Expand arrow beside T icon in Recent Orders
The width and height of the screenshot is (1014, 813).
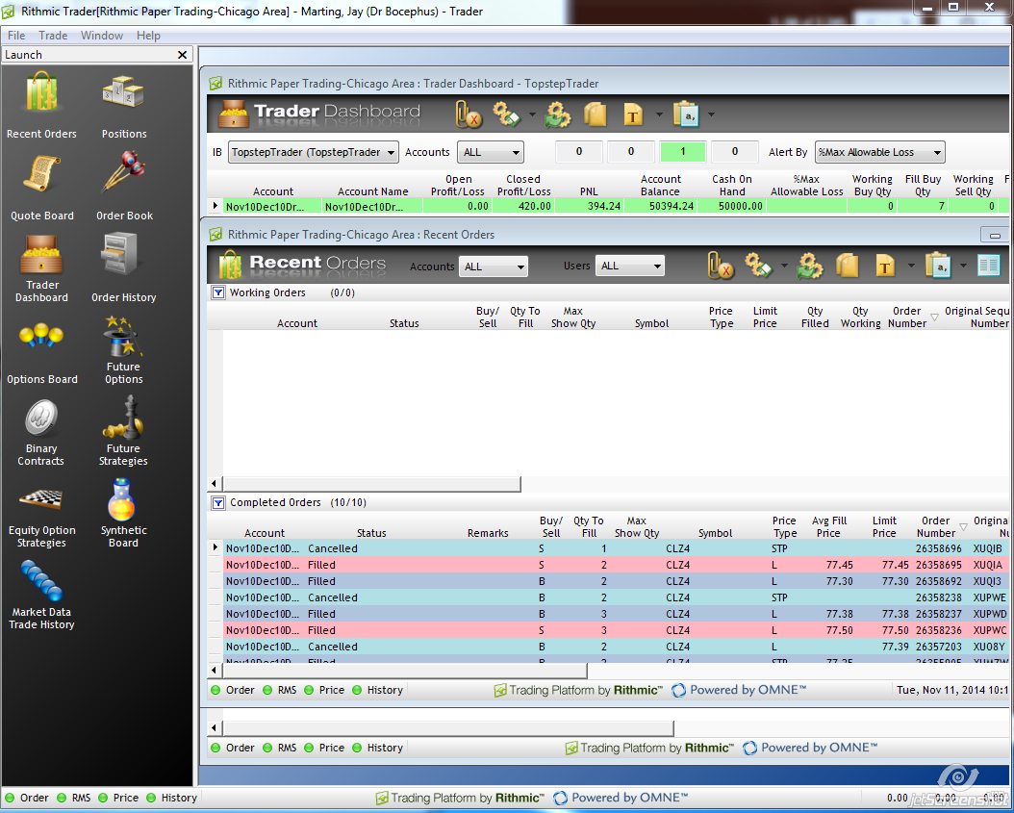pos(910,266)
